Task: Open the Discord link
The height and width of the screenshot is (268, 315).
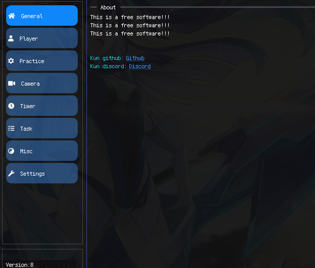Action: click(x=140, y=66)
